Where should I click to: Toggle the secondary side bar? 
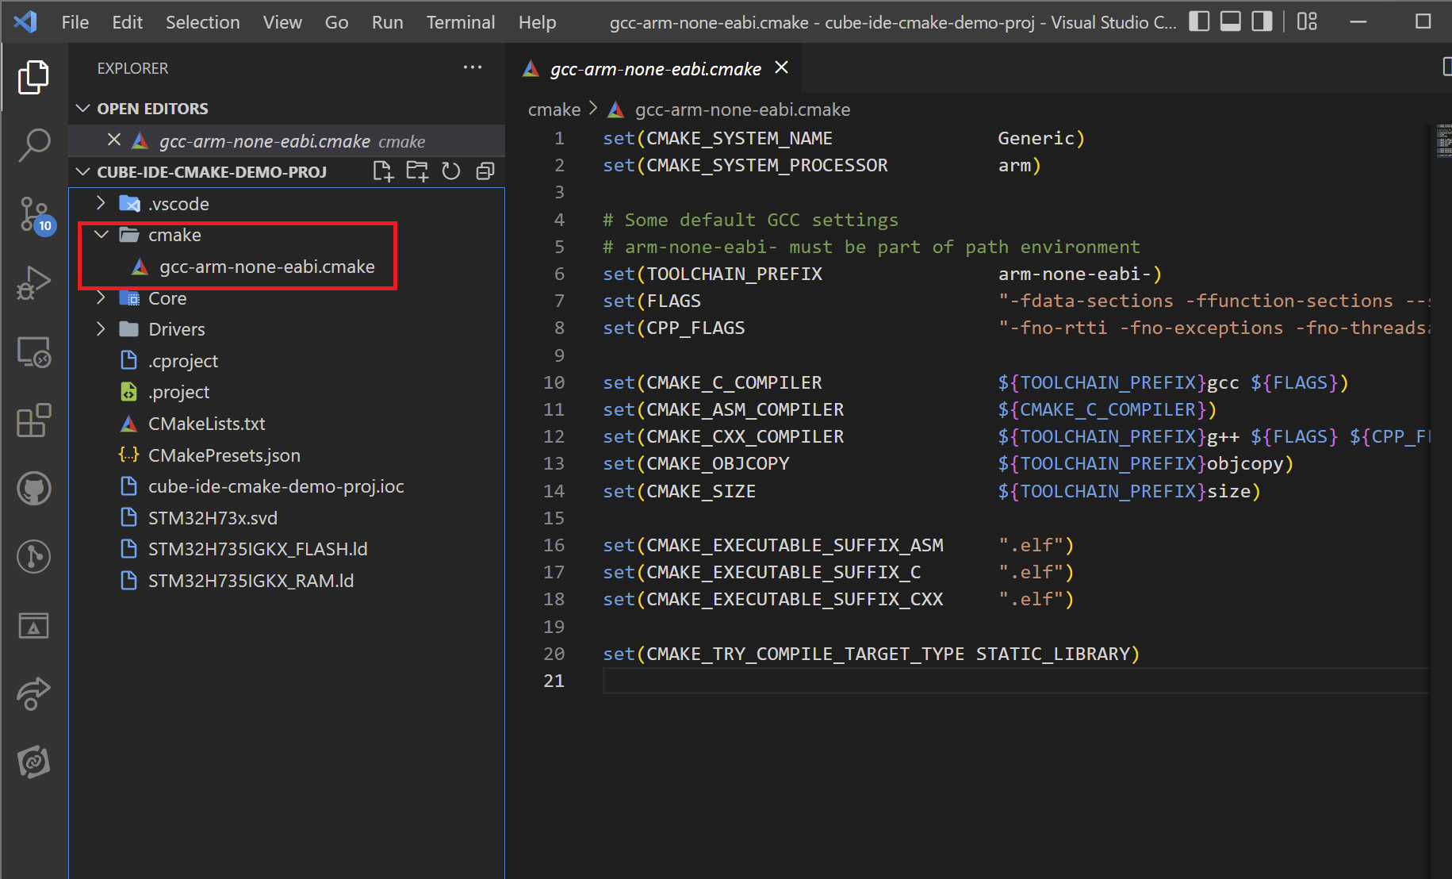pos(1262,21)
